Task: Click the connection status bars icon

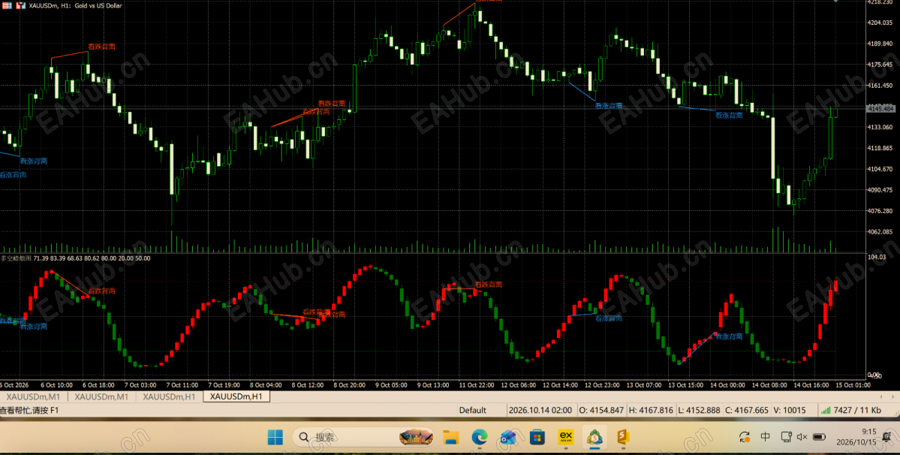Action: click(x=826, y=410)
